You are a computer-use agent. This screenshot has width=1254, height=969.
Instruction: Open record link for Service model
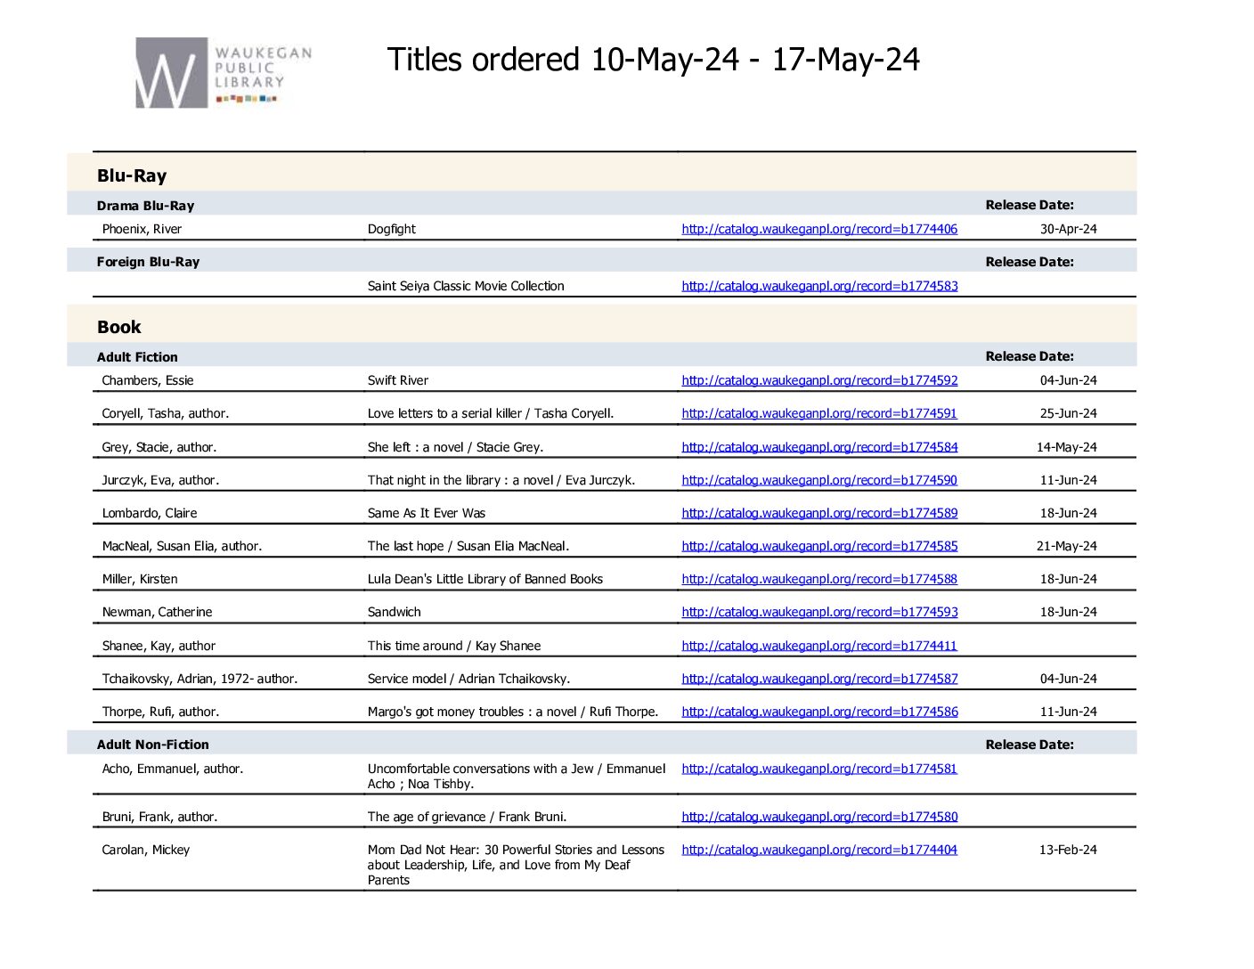[819, 679]
